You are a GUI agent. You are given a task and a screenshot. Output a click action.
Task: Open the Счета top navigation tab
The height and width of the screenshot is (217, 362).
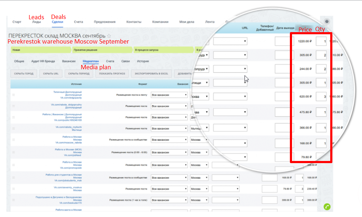click(79, 22)
